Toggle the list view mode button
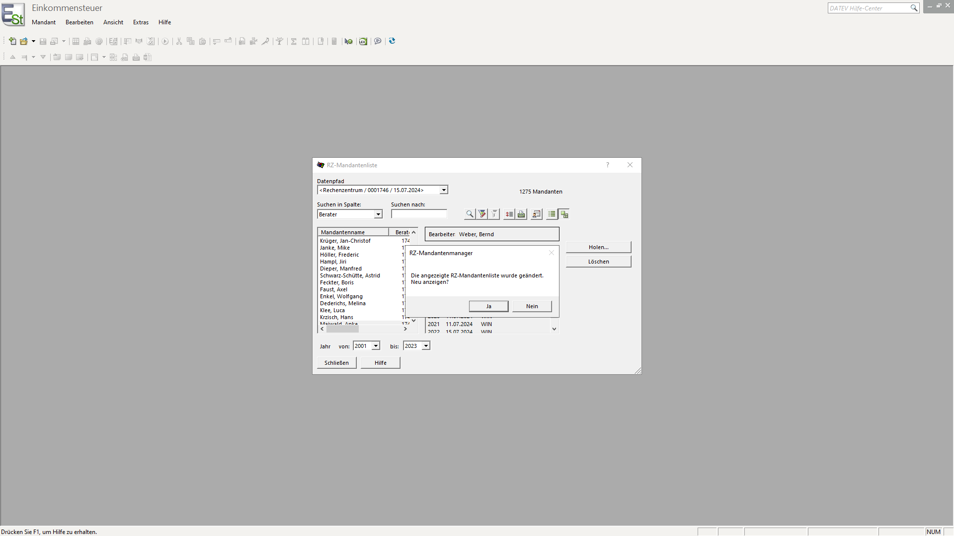Image resolution: width=954 pixels, height=536 pixels. point(552,214)
